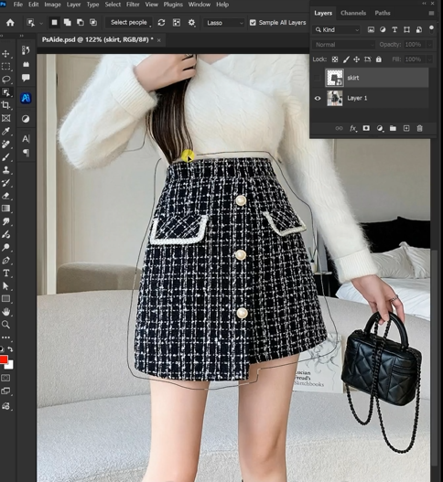Switch to the Channels tab

(353, 13)
